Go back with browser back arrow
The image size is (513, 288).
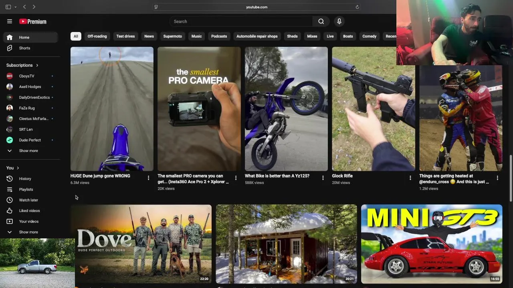24,7
